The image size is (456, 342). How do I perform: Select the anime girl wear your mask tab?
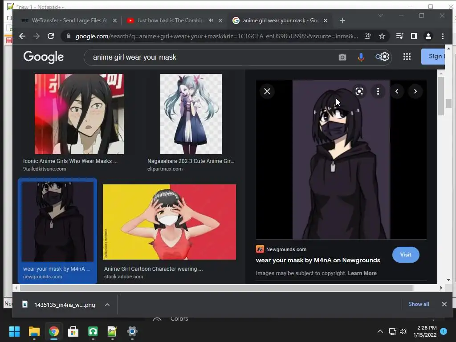click(x=281, y=20)
